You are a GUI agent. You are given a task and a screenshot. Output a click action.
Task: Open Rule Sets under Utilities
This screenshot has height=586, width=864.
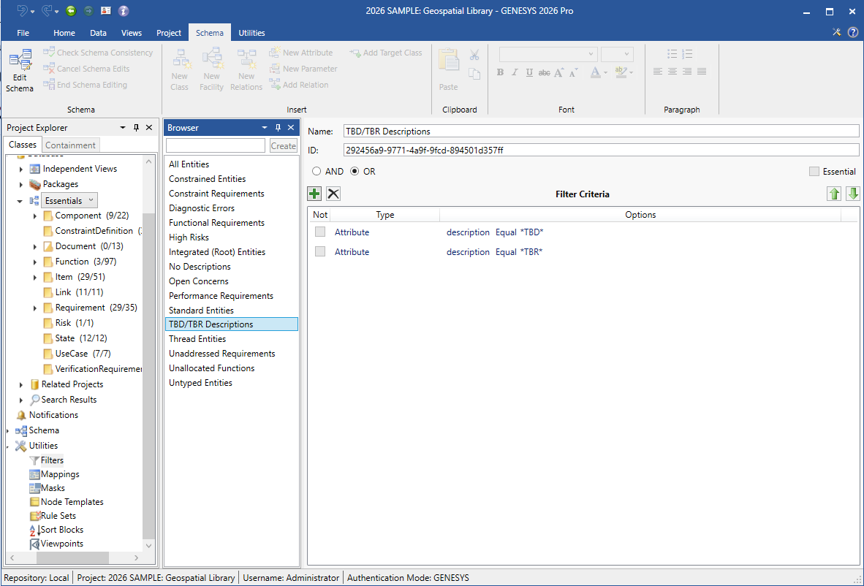tap(58, 516)
